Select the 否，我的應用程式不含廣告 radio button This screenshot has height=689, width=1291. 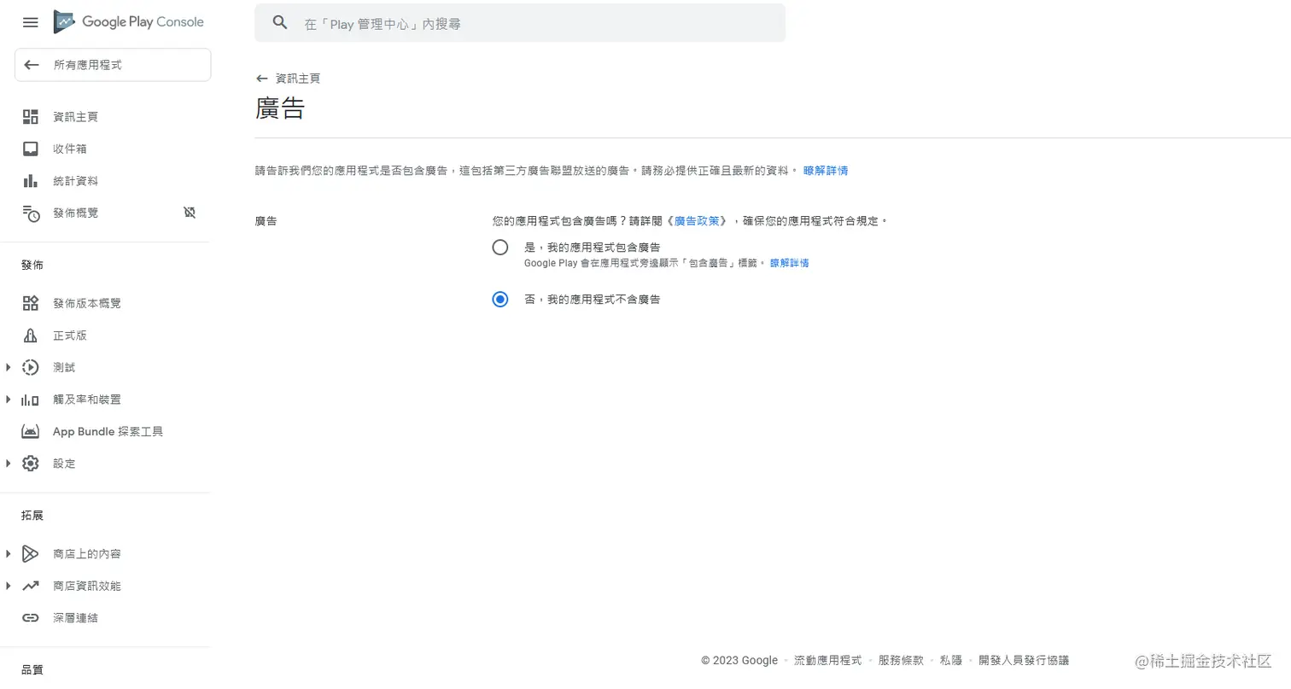coord(498,299)
